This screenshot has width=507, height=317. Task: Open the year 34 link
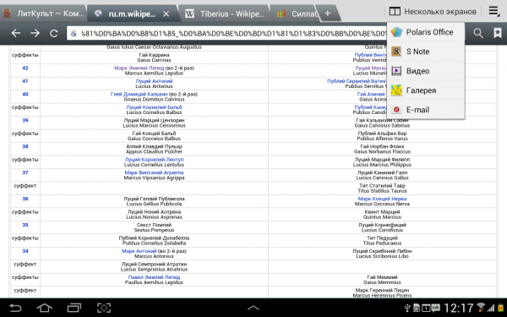coord(25,251)
